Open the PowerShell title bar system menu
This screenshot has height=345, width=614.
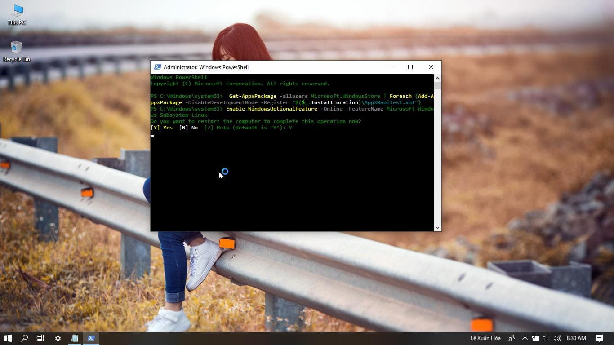(158, 67)
